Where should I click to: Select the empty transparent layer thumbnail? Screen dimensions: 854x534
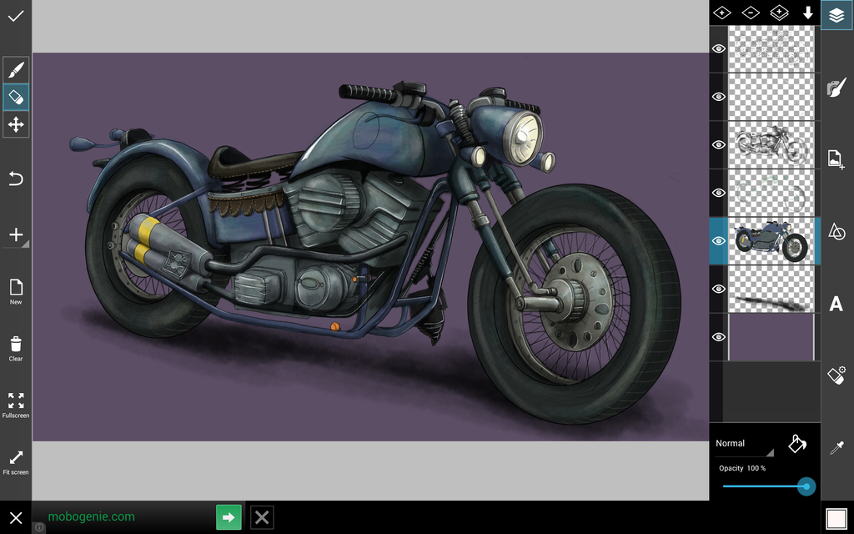pos(771,97)
